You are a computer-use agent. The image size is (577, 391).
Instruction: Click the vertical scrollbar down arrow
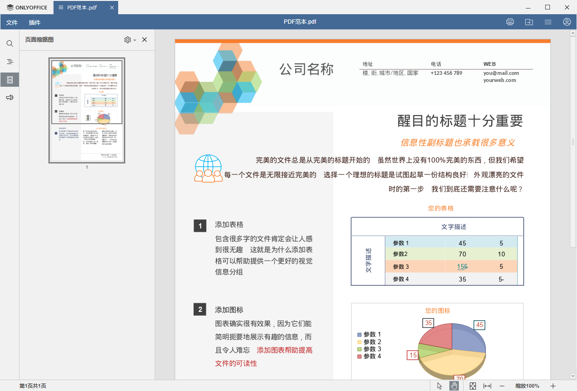pyautogui.click(x=573, y=376)
